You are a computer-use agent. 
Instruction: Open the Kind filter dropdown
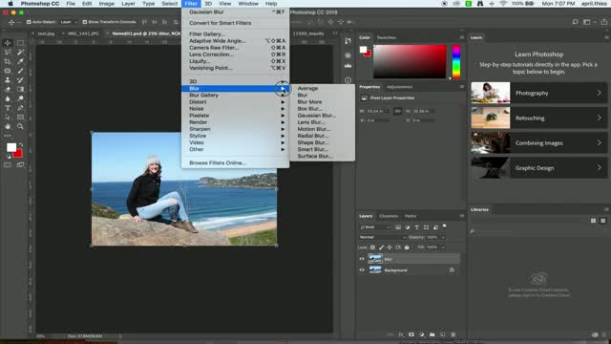click(375, 227)
